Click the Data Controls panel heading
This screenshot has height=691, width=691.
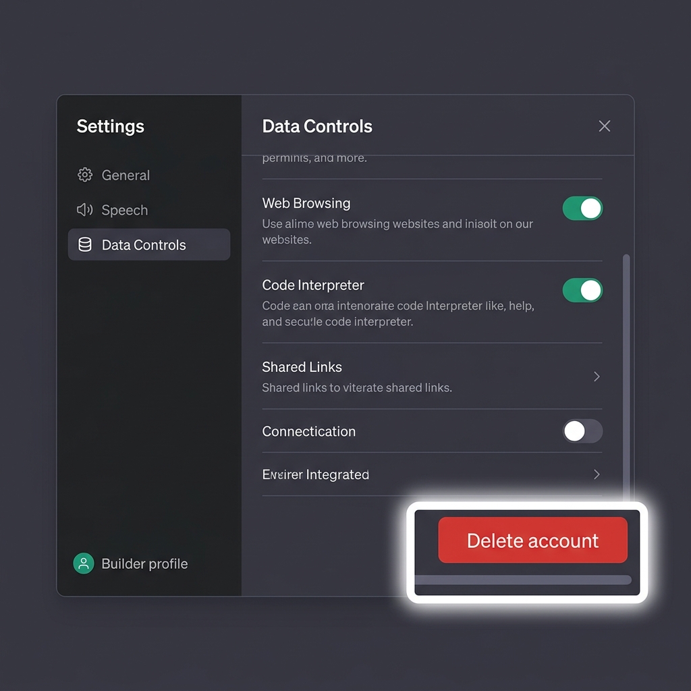point(317,126)
